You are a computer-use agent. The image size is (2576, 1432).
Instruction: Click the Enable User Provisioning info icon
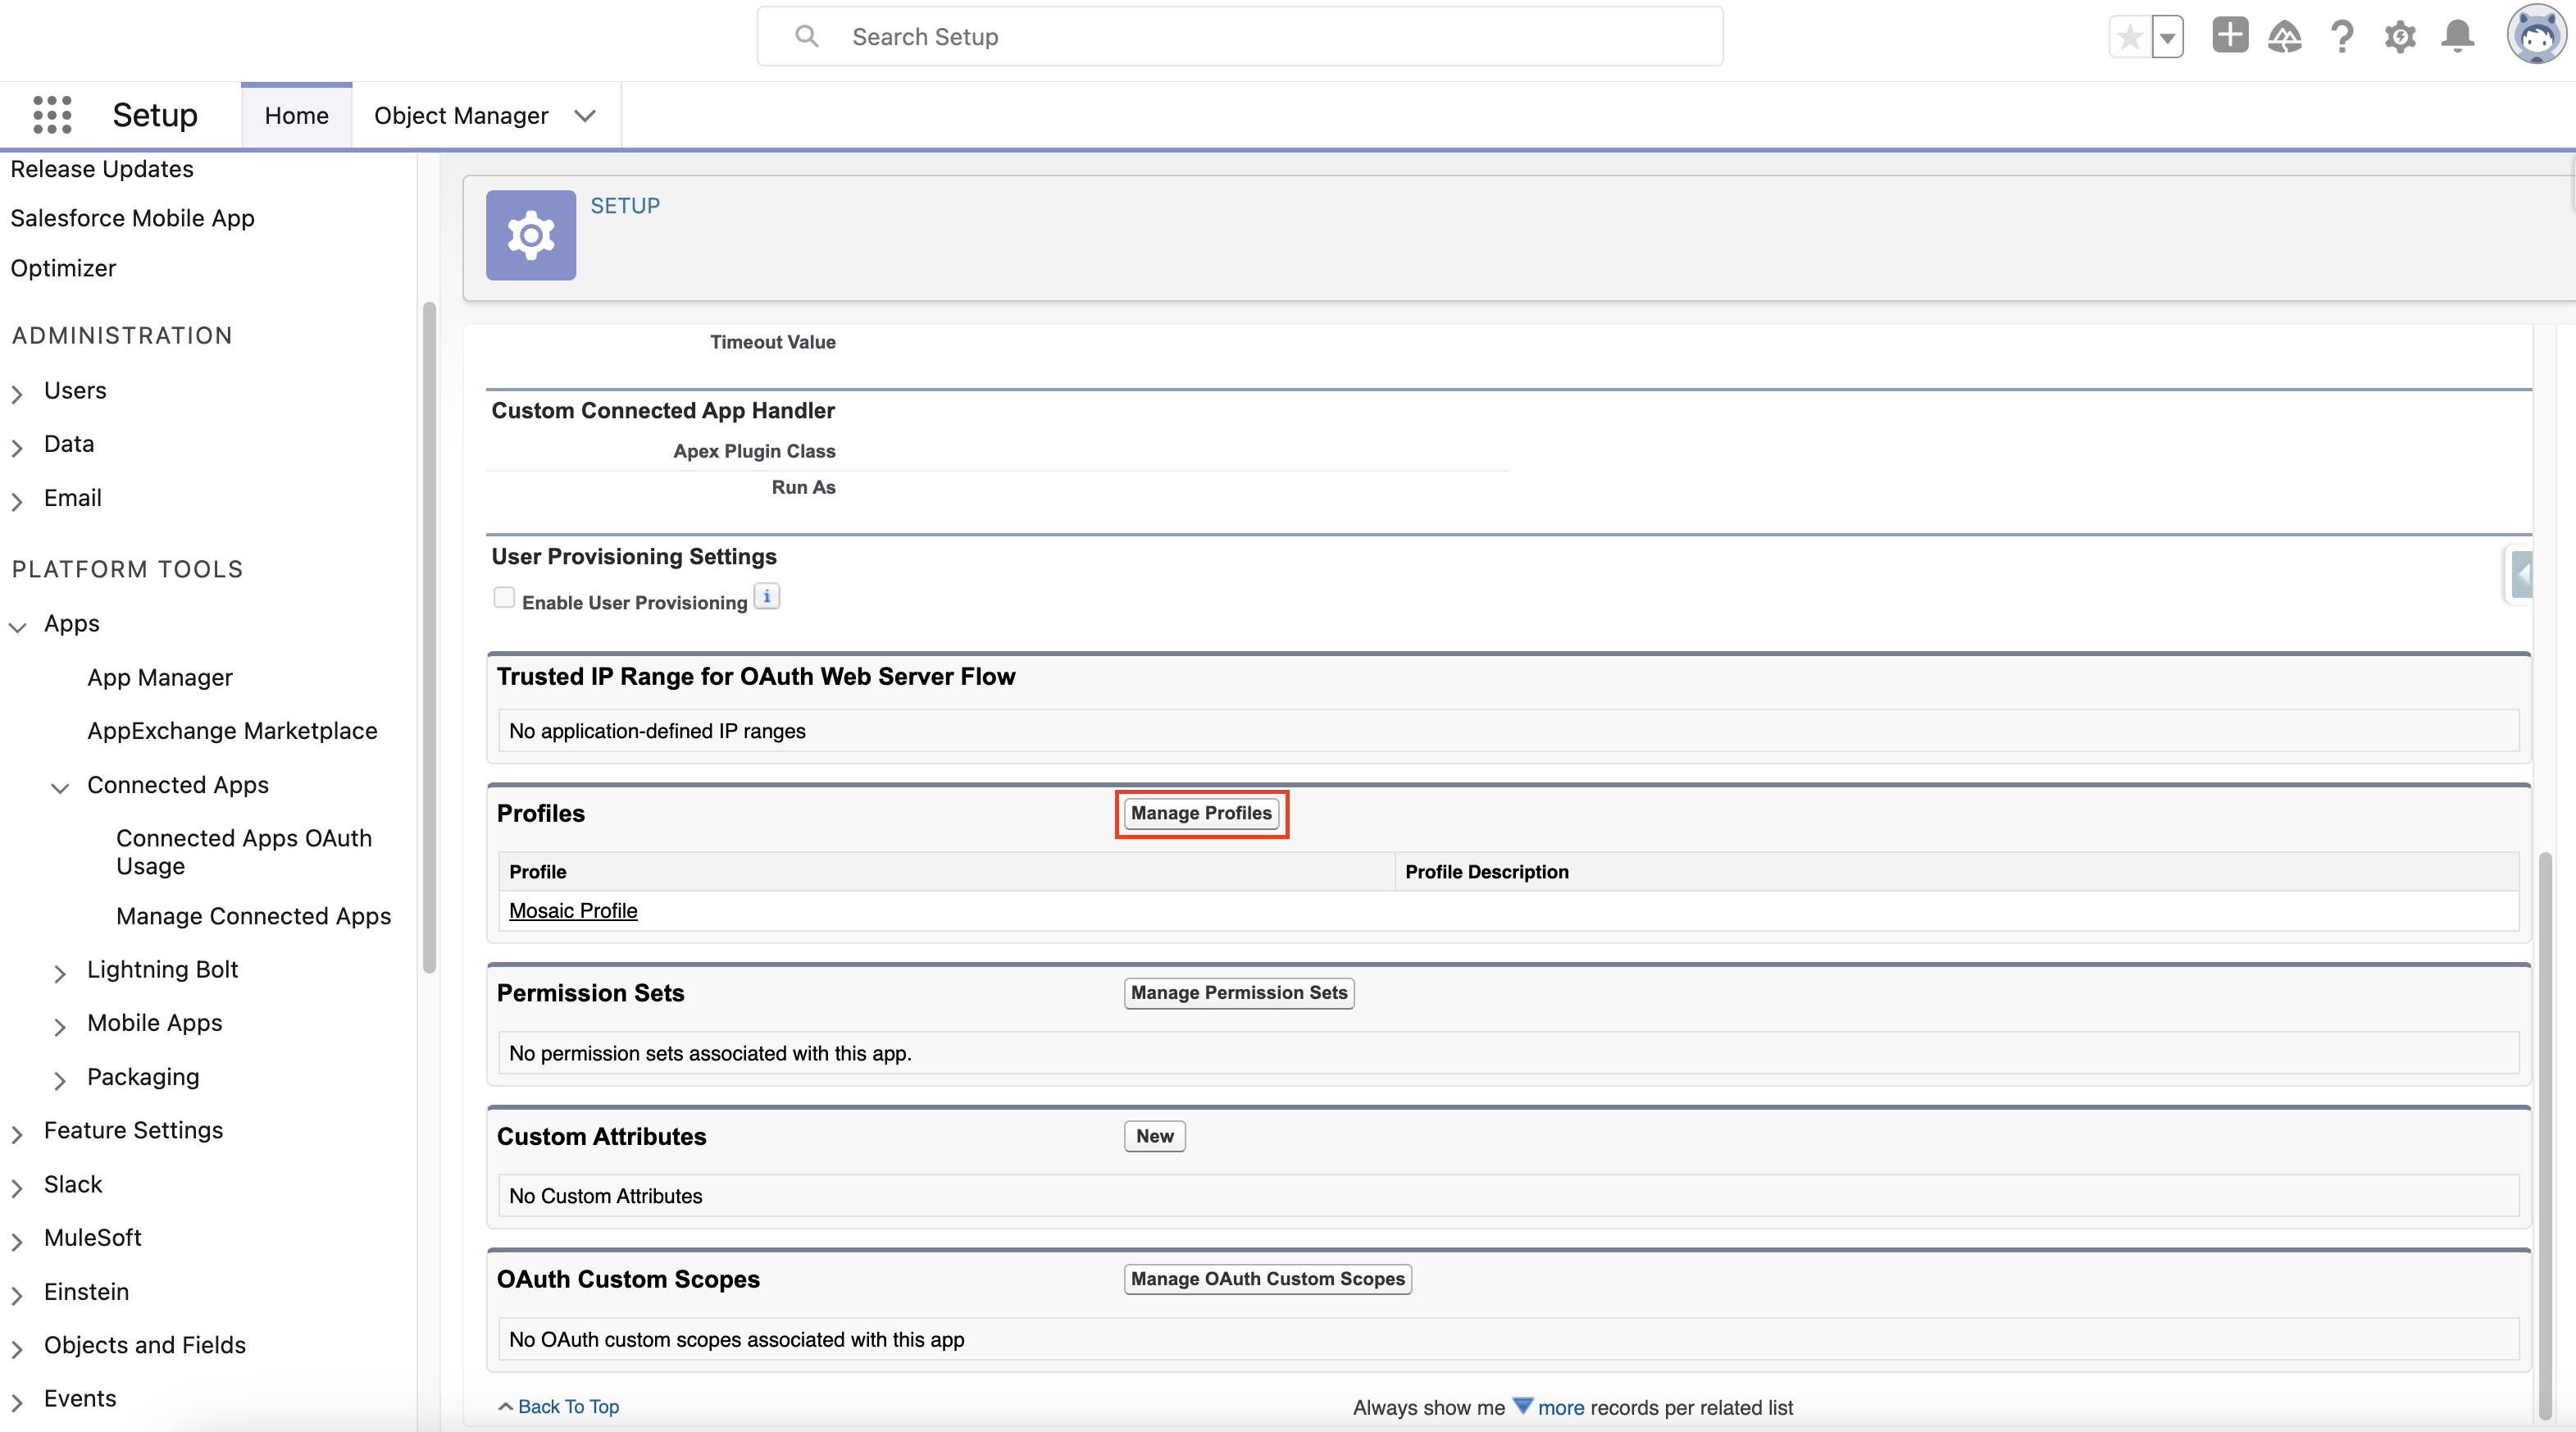click(767, 597)
